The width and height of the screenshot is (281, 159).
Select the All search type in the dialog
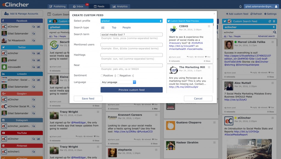[103, 28]
